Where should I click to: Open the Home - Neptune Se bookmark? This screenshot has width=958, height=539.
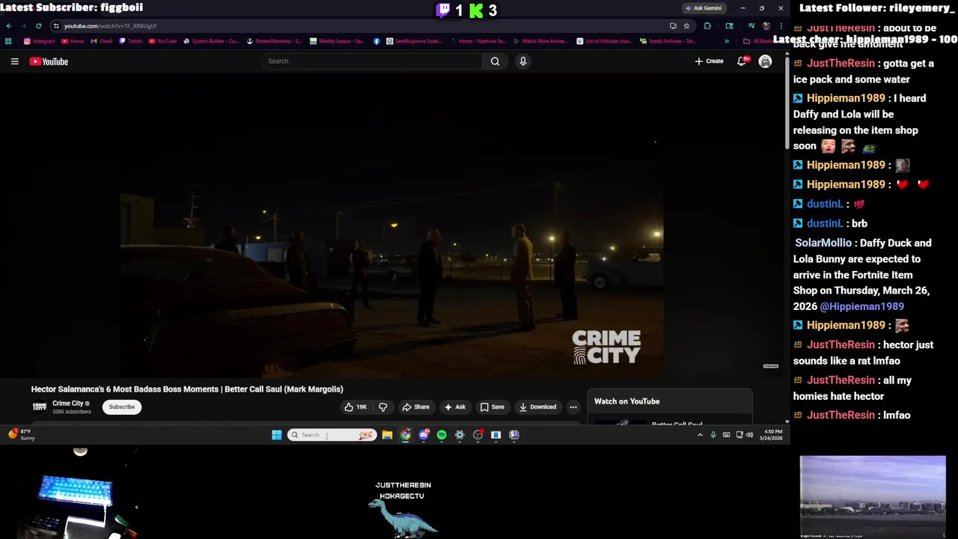pos(477,41)
